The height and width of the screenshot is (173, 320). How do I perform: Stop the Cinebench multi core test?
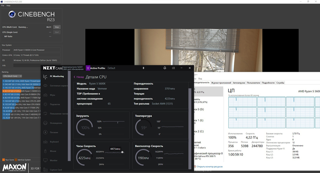pyautogui.click(x=57, y=27)
